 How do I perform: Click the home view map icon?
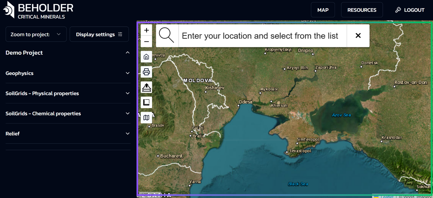[146, 57]
